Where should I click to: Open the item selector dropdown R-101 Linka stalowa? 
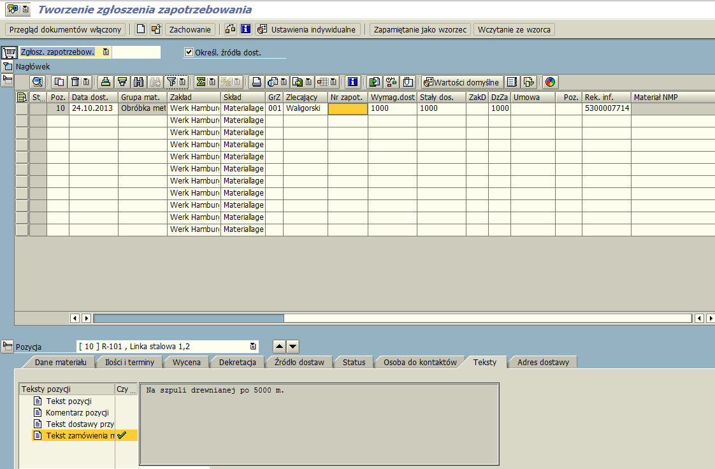pyautogui.click(x=253, y=347)
